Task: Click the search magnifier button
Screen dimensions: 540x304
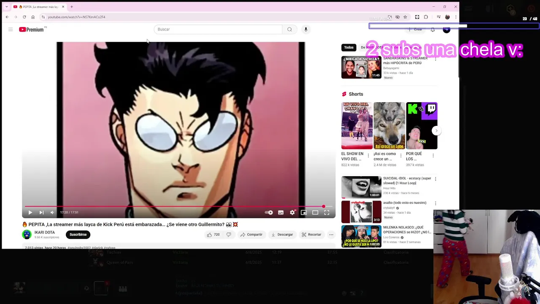Action: tap(289, 29)
